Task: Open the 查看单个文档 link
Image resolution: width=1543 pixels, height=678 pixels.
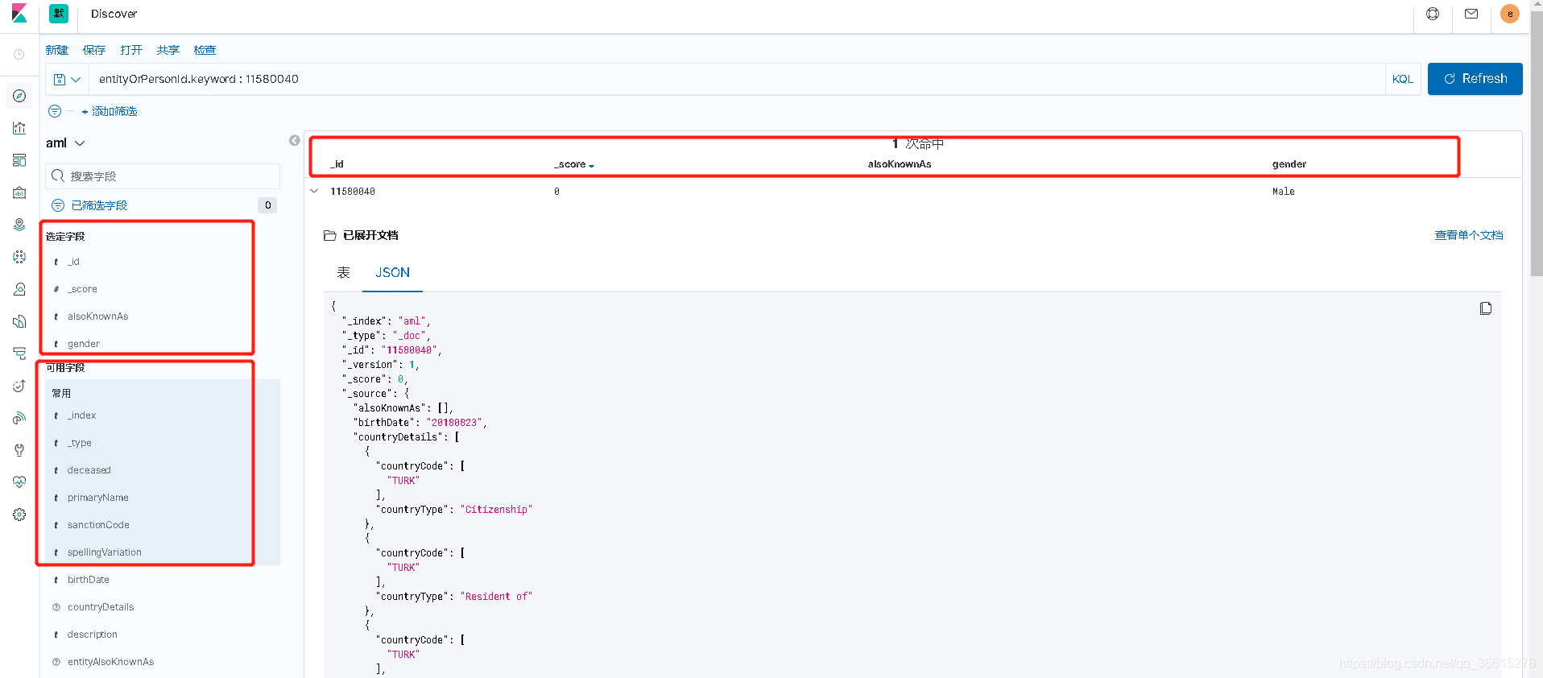Action: 1469,235
